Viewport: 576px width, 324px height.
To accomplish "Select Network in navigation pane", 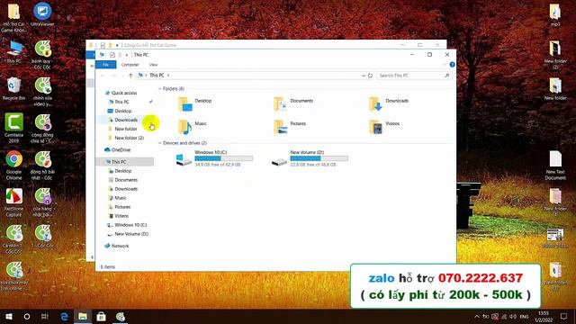I will coord(120,246).
